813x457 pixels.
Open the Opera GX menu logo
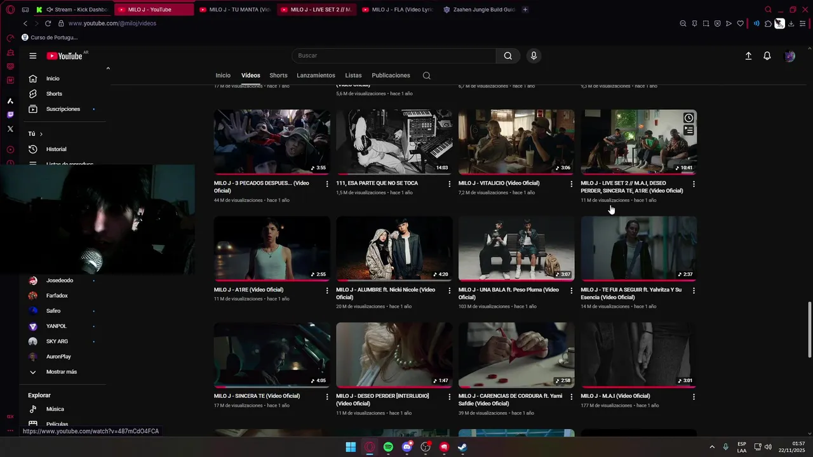pos(10,10)
